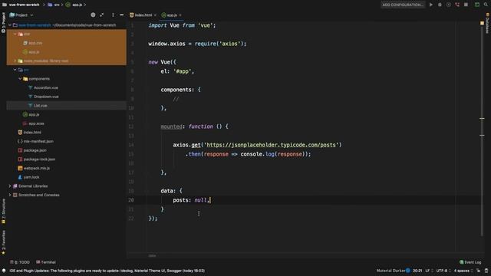491x276 pixels.
Task: Open the Structure side panel tab
Action: click(3, 212)
